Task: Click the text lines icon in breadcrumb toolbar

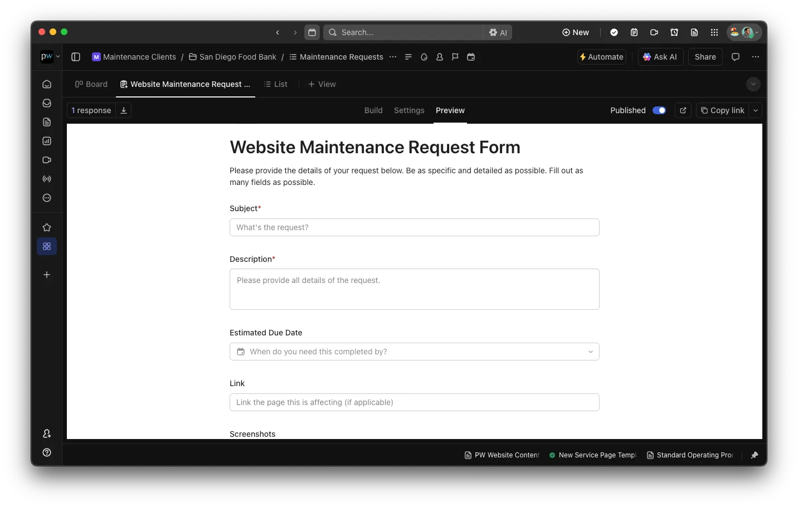Action: coord(408,57)
